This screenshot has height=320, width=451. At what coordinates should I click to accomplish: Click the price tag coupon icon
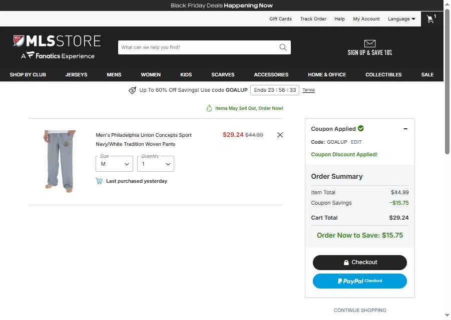point(132,90)
